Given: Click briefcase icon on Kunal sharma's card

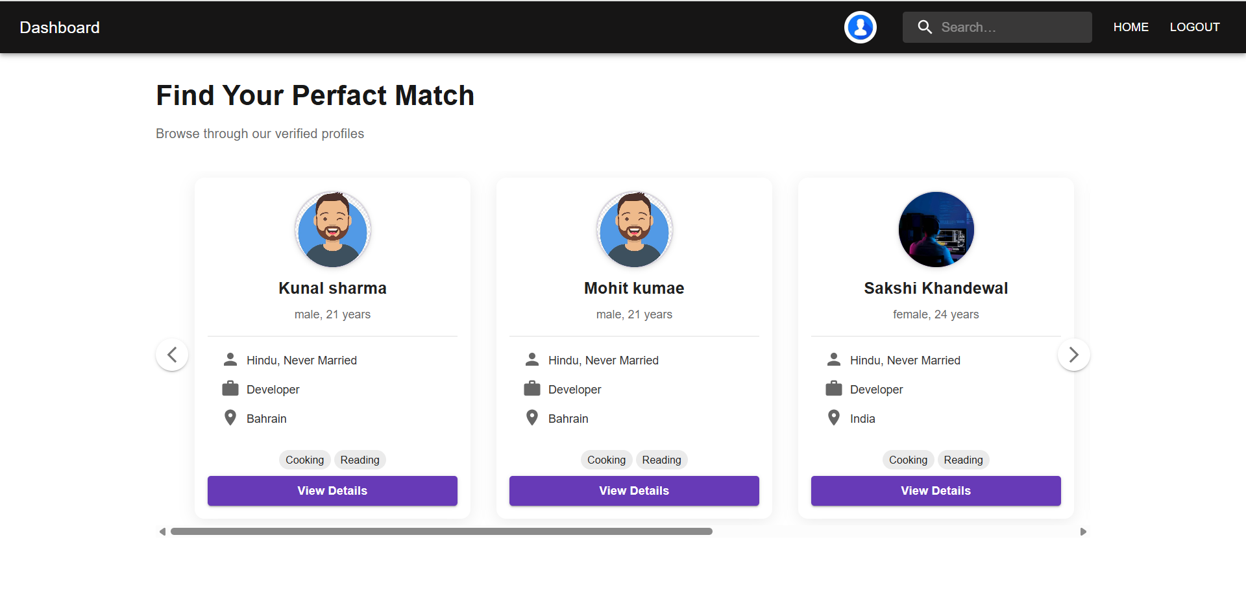Looking at the screenshot, I should point(230,389).
